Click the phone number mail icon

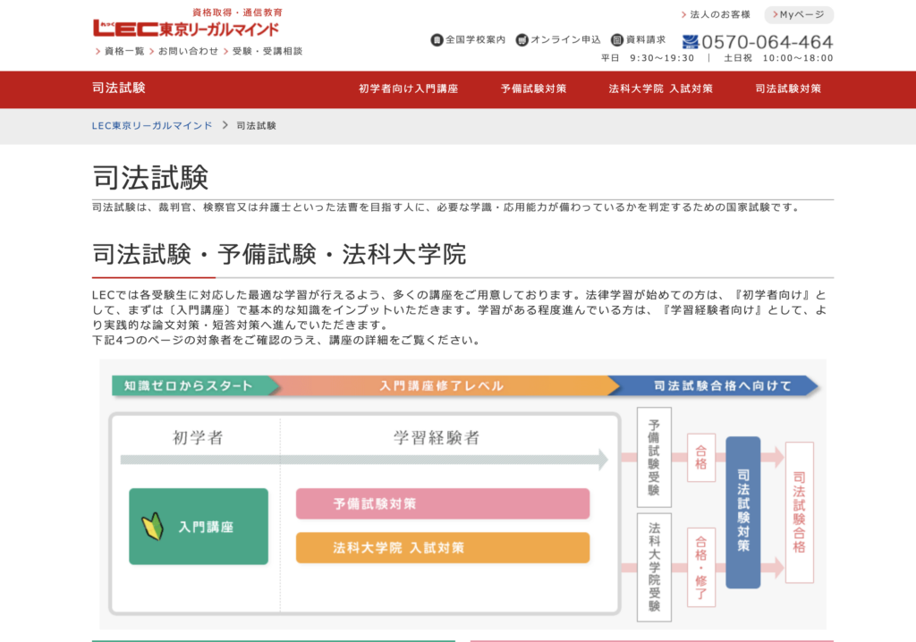(690, 42)
